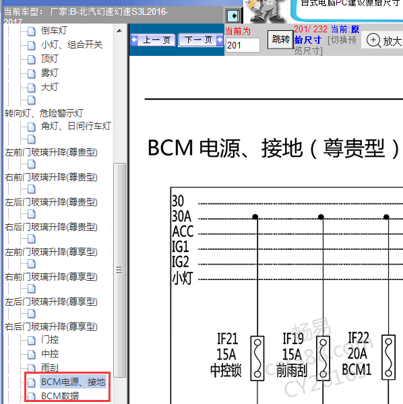
Task: Select 小灯、组合开关 tree item
Action: pos(71,45)
